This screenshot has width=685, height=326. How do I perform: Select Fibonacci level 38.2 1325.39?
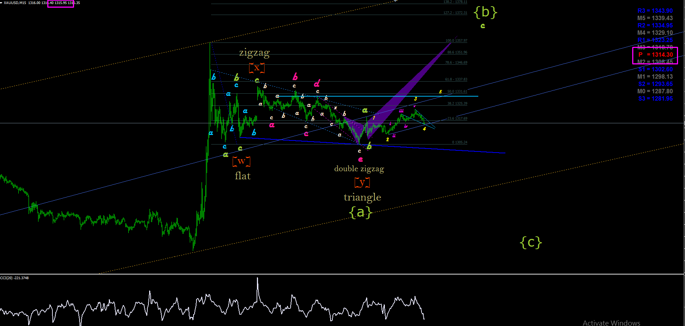coord(457,104)
